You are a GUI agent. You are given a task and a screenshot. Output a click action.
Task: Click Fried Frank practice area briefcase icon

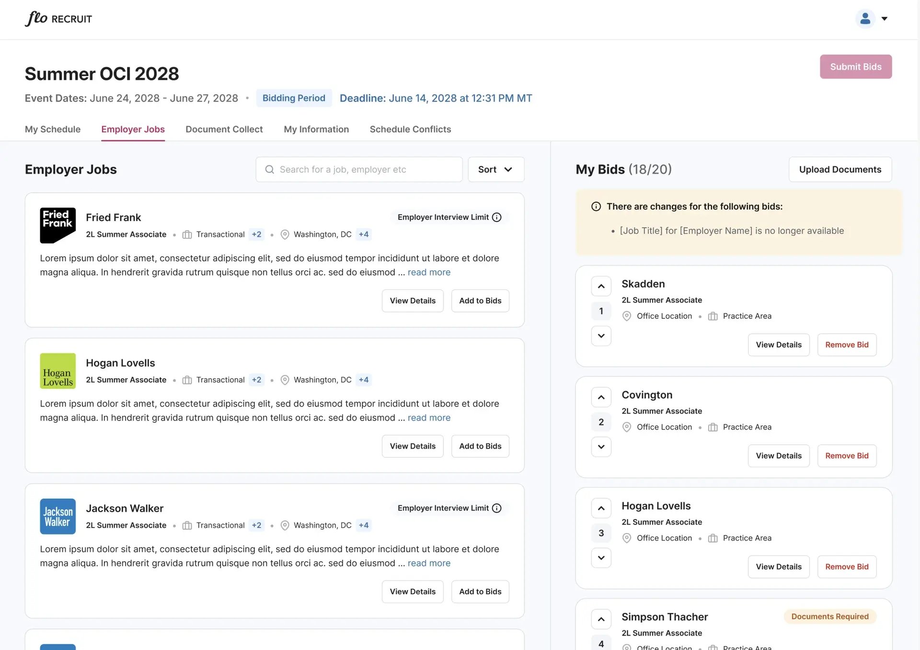pyautogui.click(x=187, y=234)
